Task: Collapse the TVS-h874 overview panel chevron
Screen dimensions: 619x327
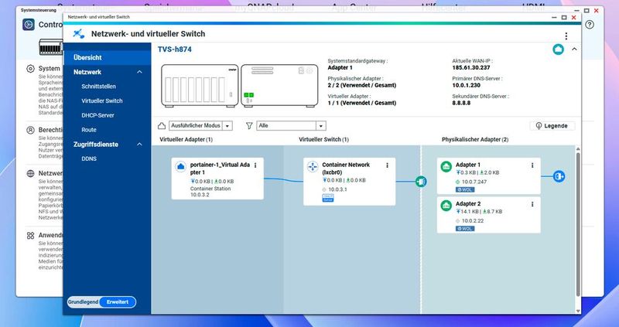Action: pos(574,49)
